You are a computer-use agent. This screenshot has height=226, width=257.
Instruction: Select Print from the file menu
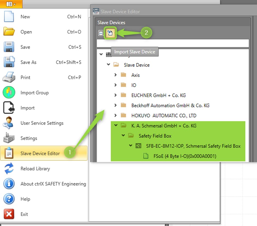pos(25,78)
